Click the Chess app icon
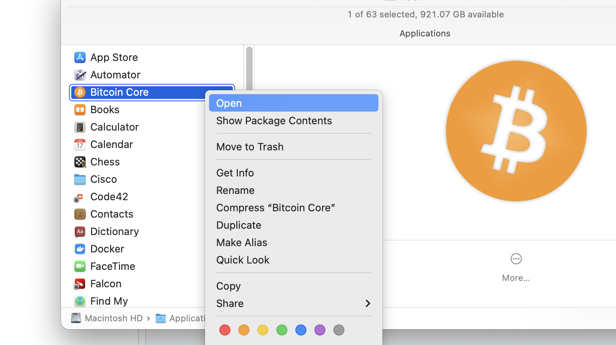 (x=80, y=162)
